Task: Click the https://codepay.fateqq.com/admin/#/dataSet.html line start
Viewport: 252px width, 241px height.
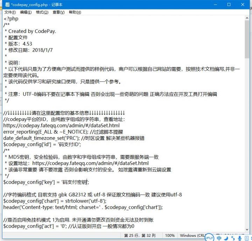Action: tap(61, 126)
